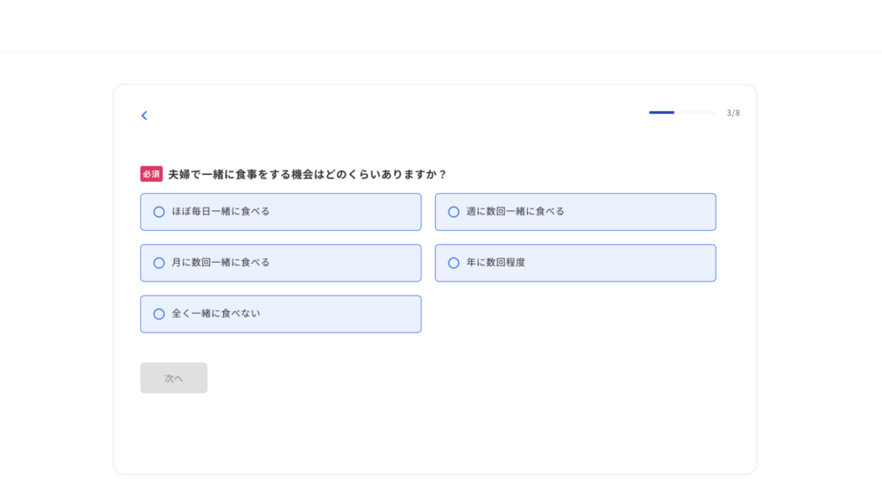Click the label text 年に数回程度
882x479 pixels.
tap(495, 263)
